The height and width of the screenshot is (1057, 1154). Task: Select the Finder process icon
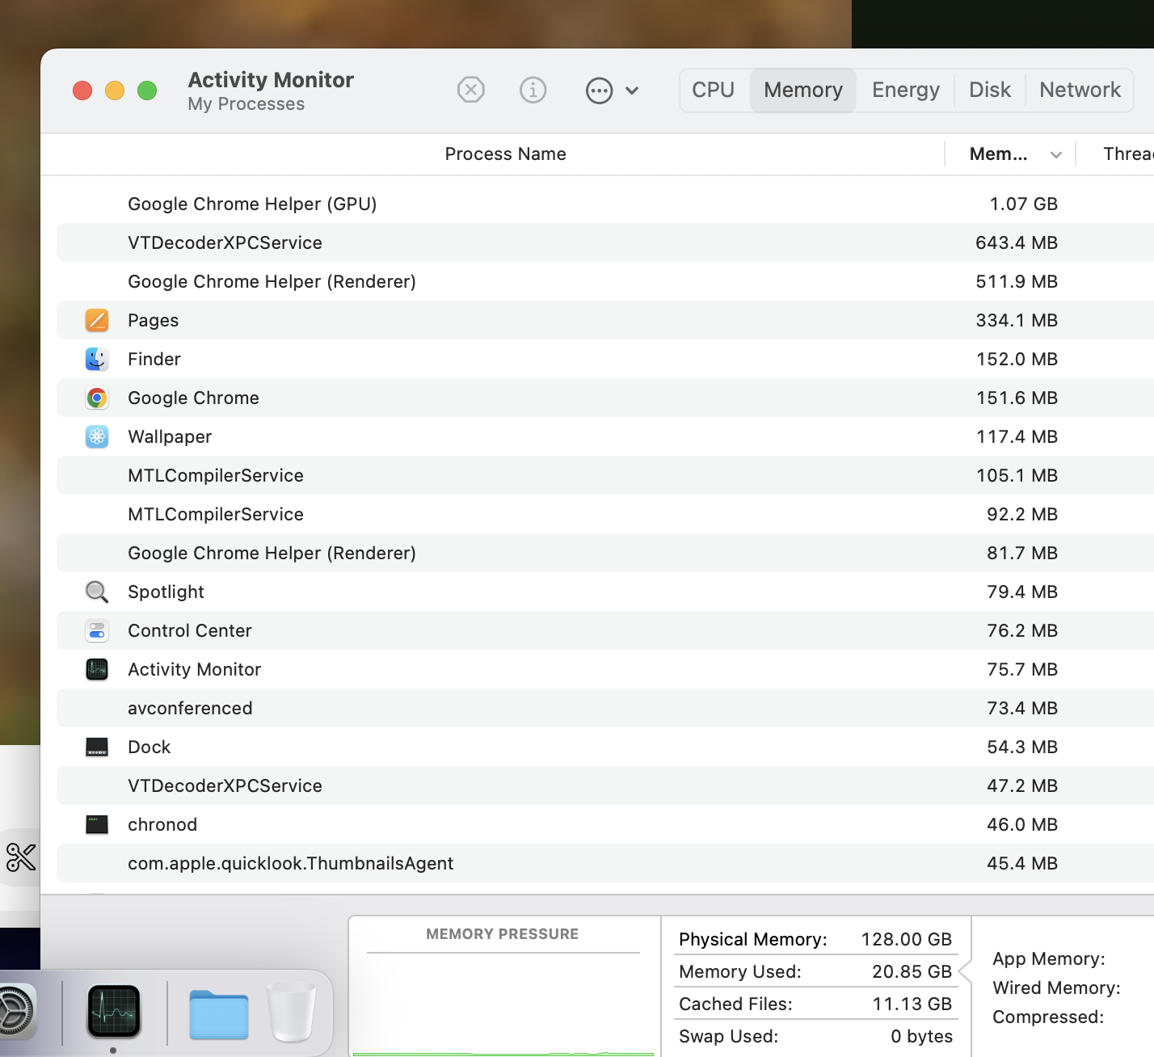pyautogui.click(x=97, y=359)
